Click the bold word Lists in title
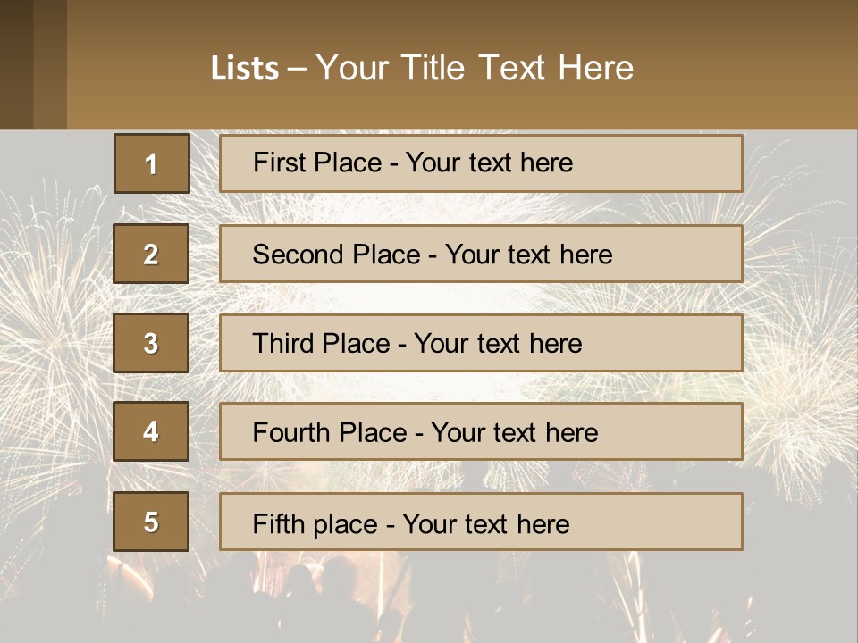This screenshot has width=858, height=643. click(x=245, y=69)
